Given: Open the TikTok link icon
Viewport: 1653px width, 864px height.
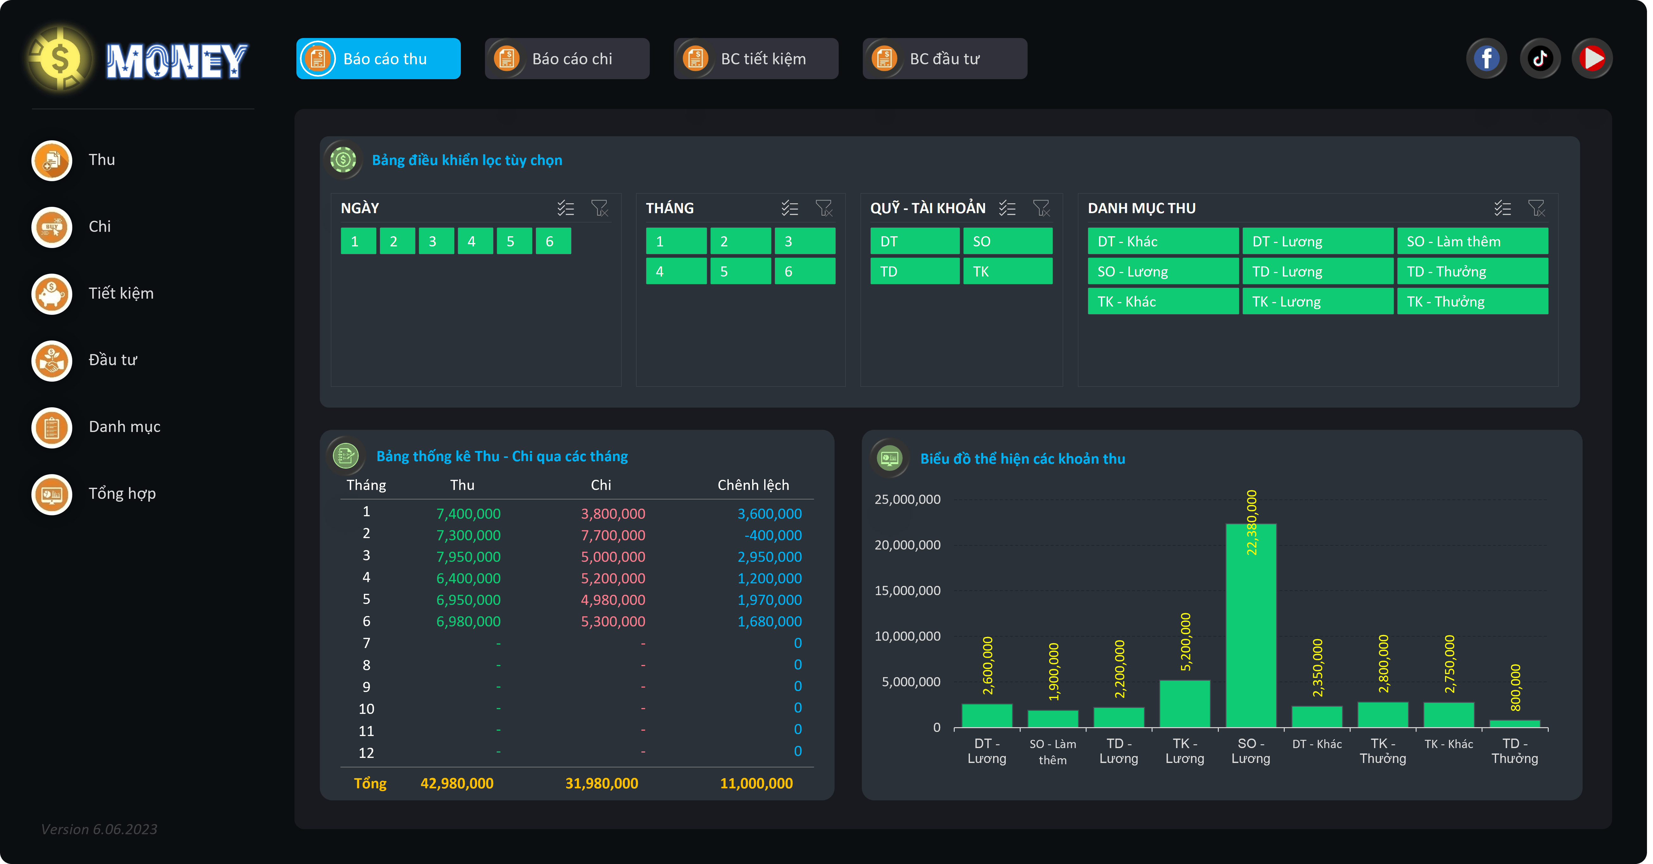Looking at the screenshot, I should click(1540, 59).
